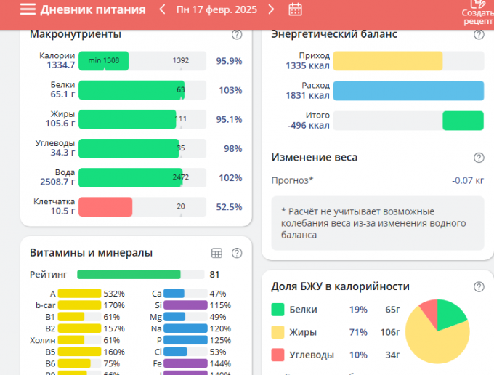
Task: Click the create recipe icon
Action: pos(477,5)
